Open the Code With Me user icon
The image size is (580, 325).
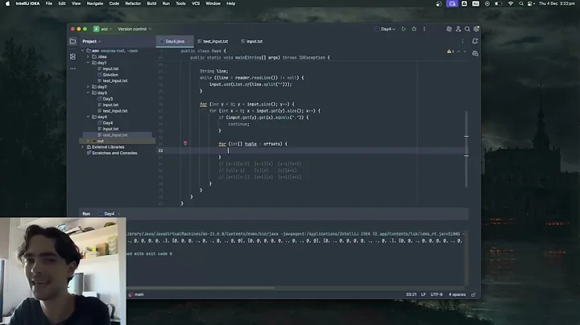coord(458,29)
